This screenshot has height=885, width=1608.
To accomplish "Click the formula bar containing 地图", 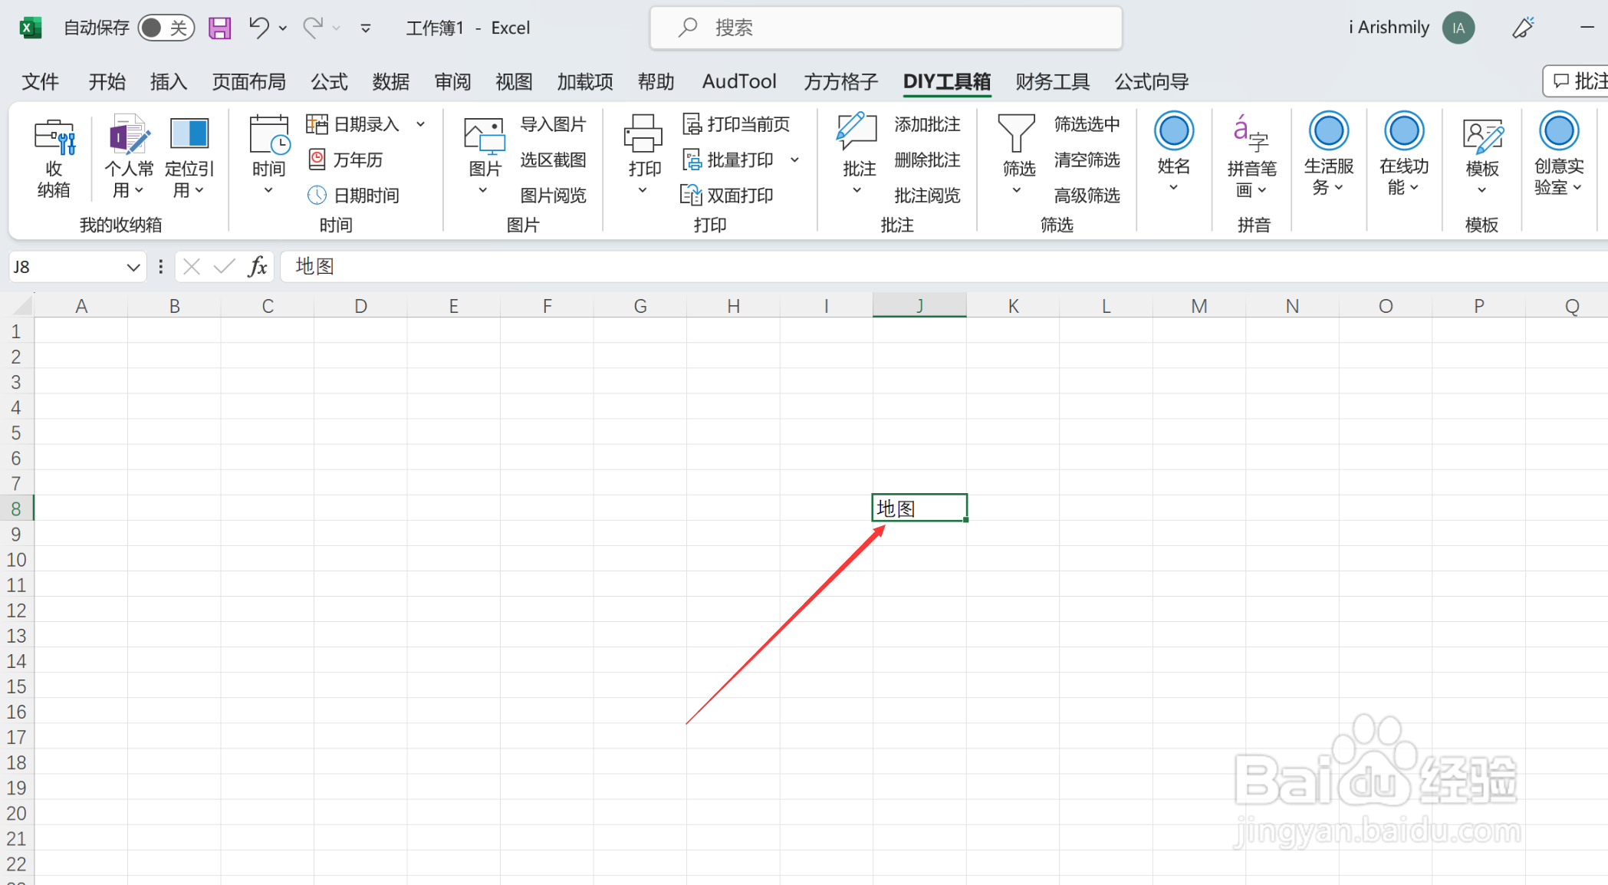I will tap(943, 267).
